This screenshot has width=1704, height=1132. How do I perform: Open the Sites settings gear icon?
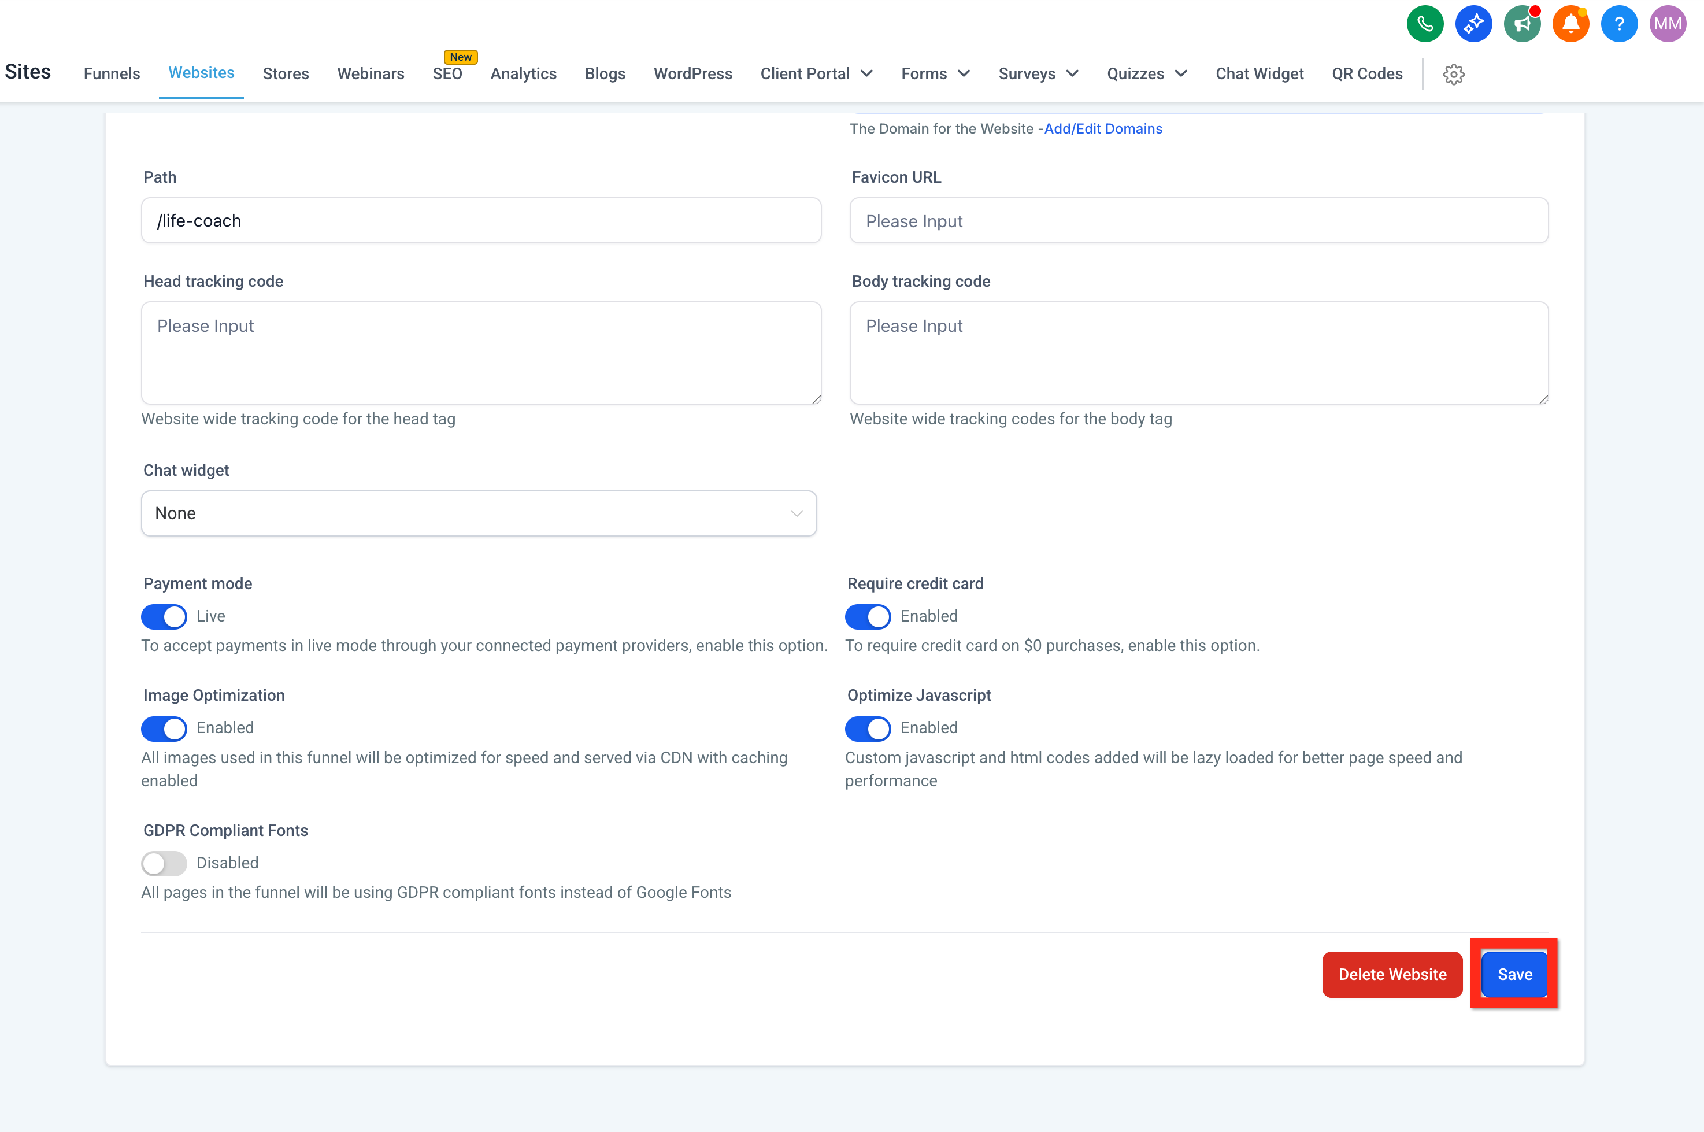(1454, 73)
